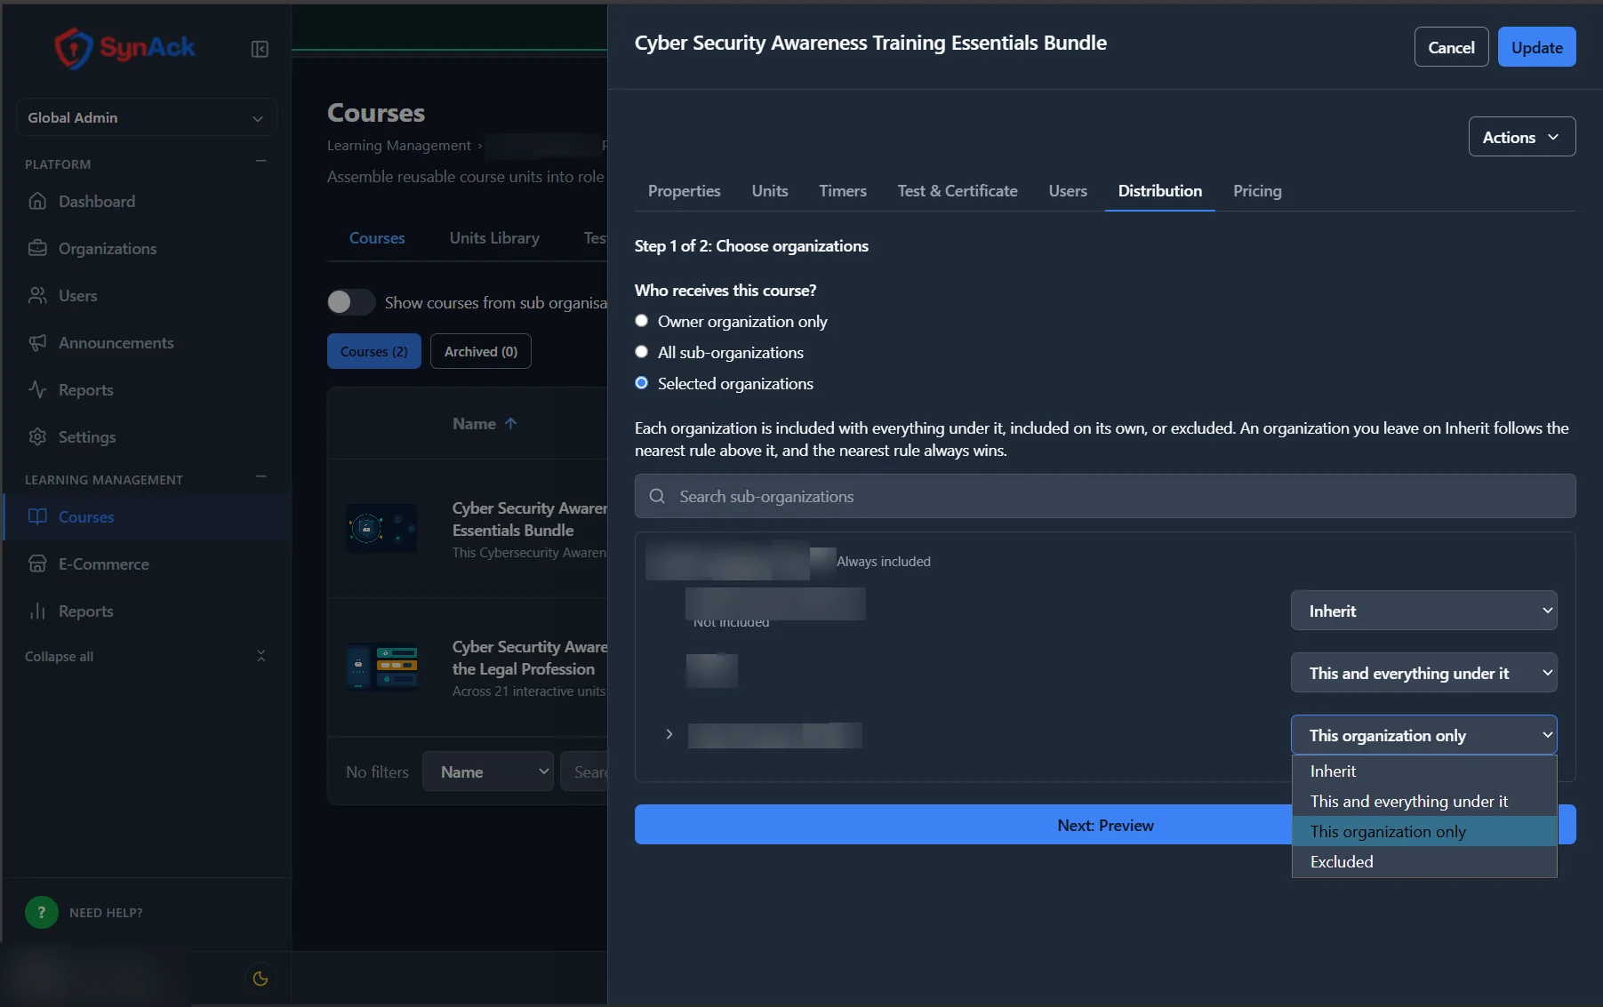Select Owner organization only radio option
The image size is (1603, 1007).
tap(641, 321)
